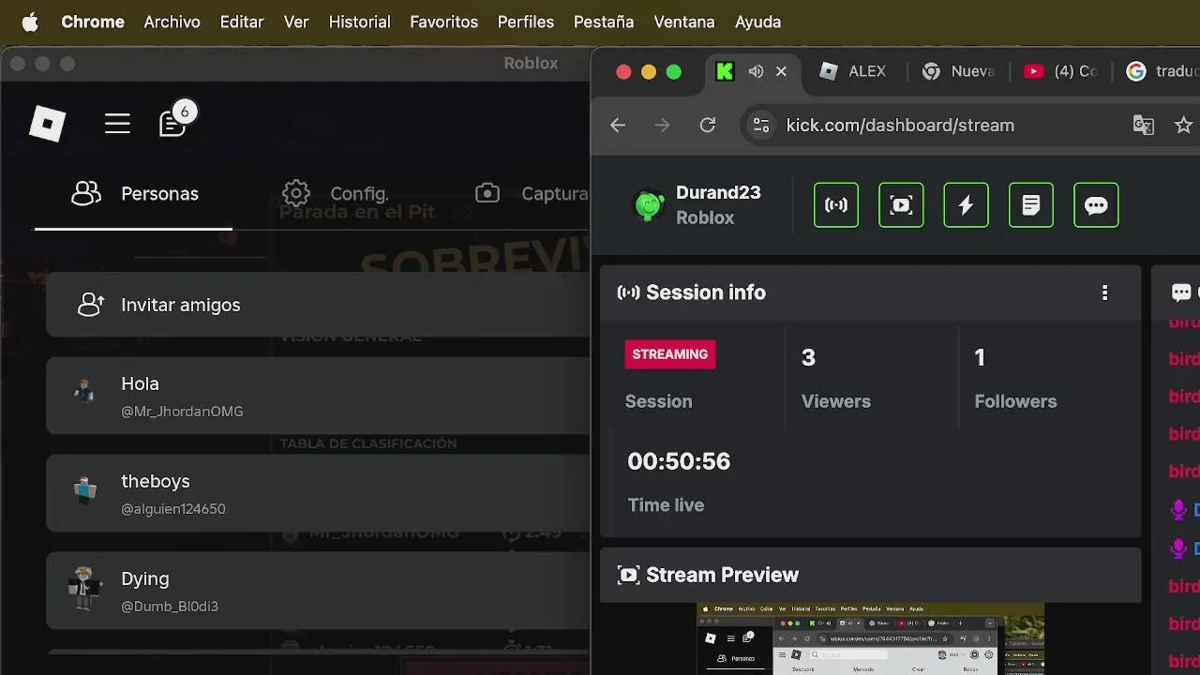
Task: Click the Stream Preview thumbnail
Action: 870,638
